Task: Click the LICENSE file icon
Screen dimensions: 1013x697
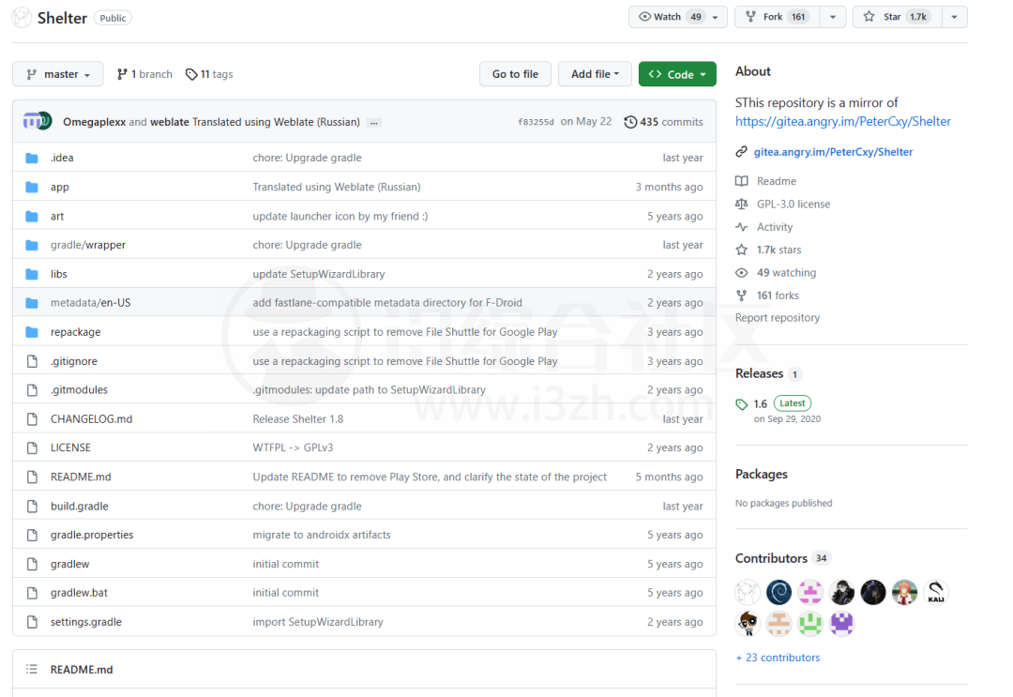Action: point(32,447)
